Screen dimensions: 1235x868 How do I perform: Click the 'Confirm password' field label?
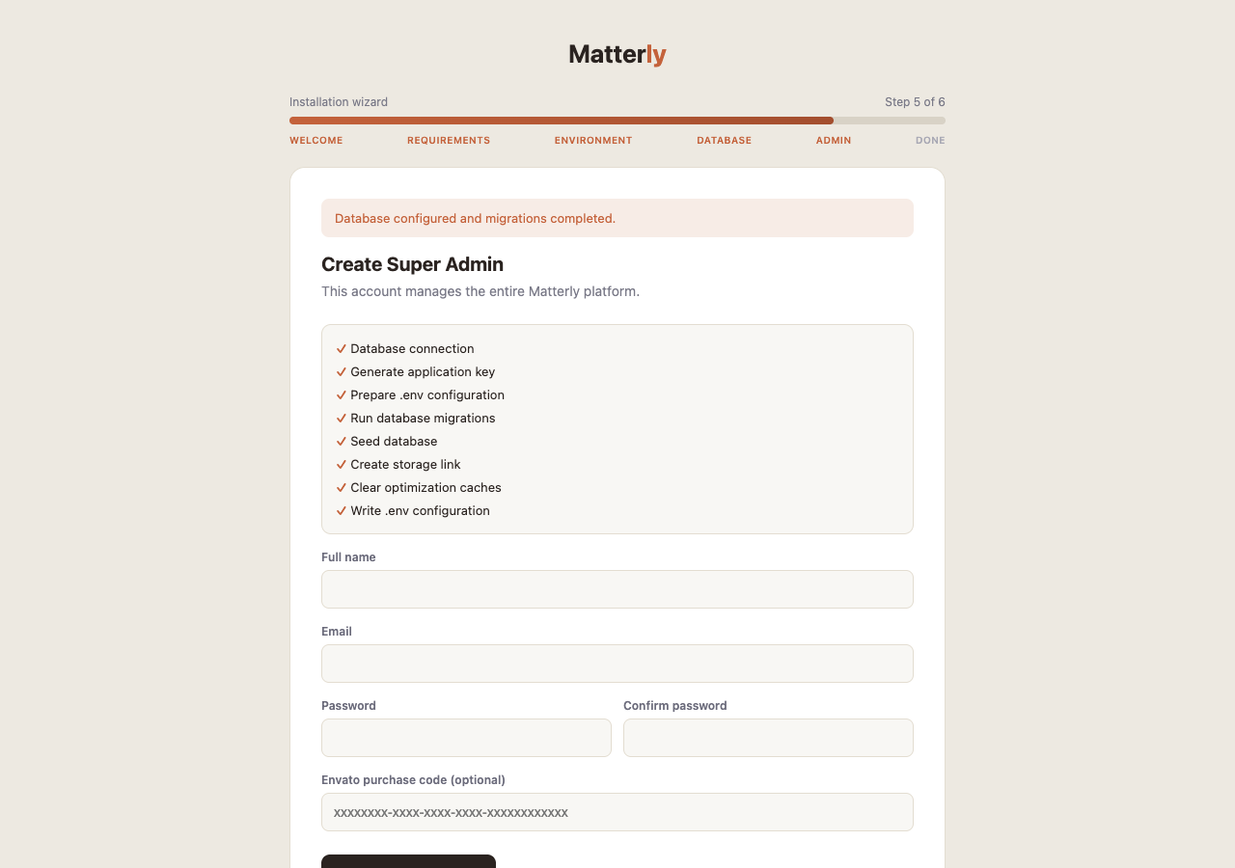[x=675, y=706]
